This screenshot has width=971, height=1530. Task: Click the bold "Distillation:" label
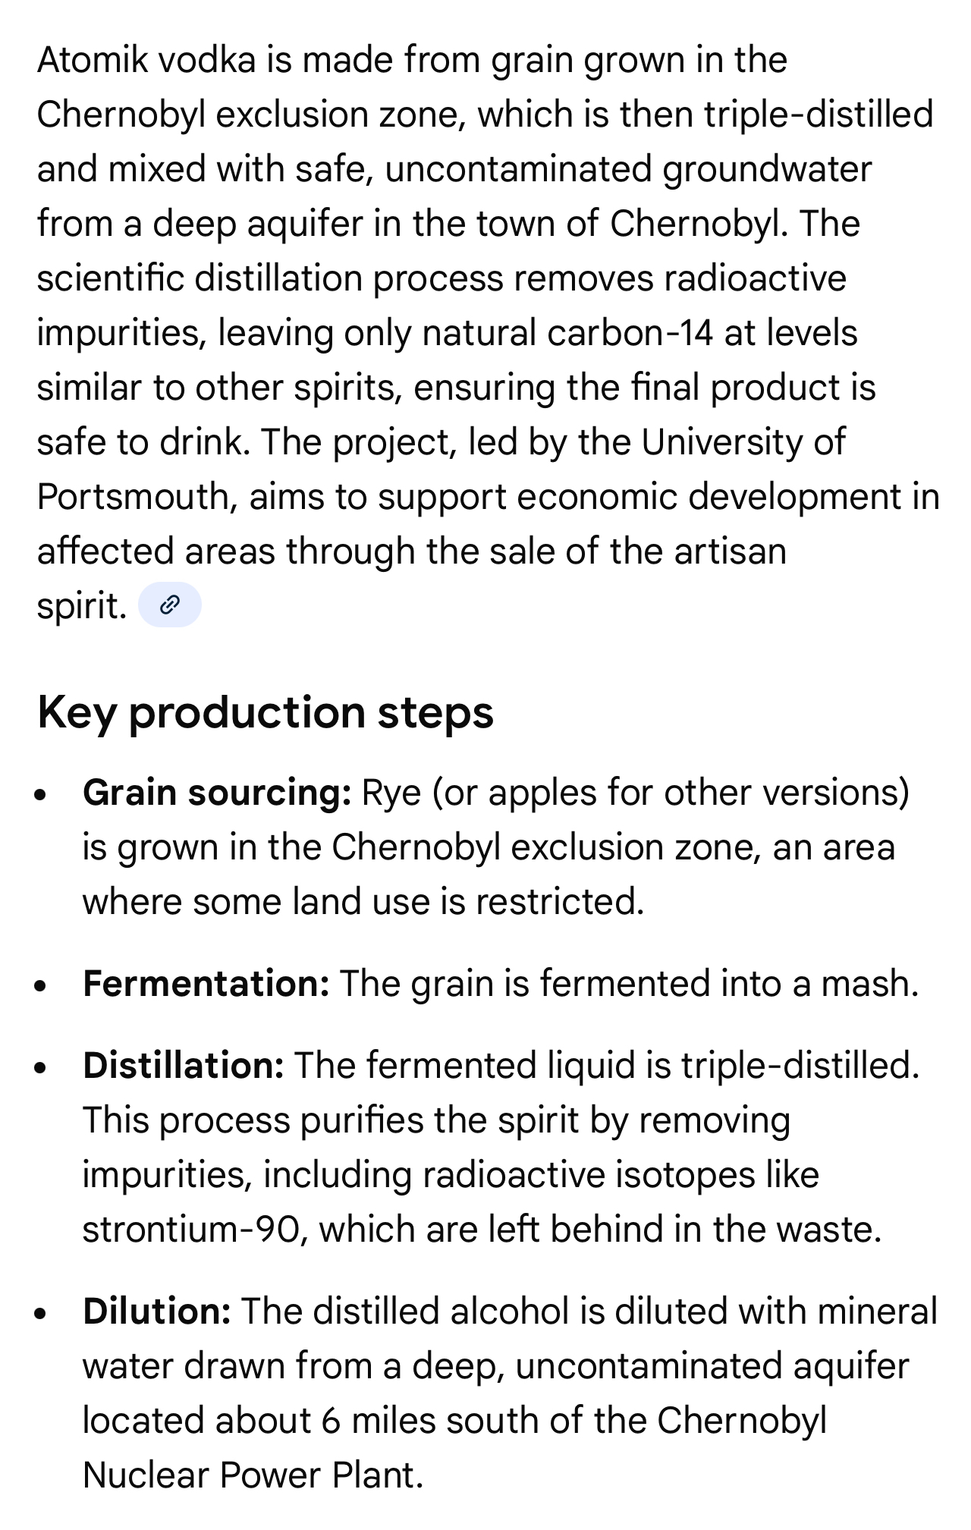tap(183, 1066)
